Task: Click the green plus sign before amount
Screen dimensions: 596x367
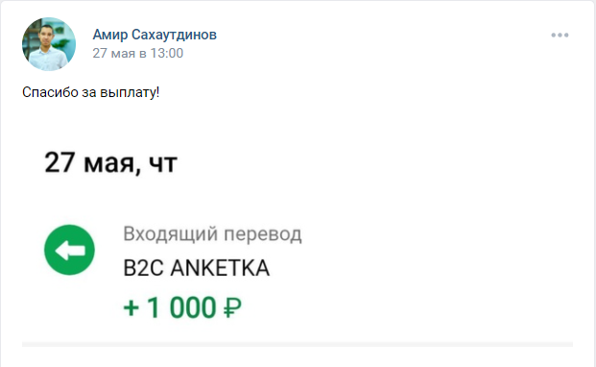Action: [x=131, y=307]
